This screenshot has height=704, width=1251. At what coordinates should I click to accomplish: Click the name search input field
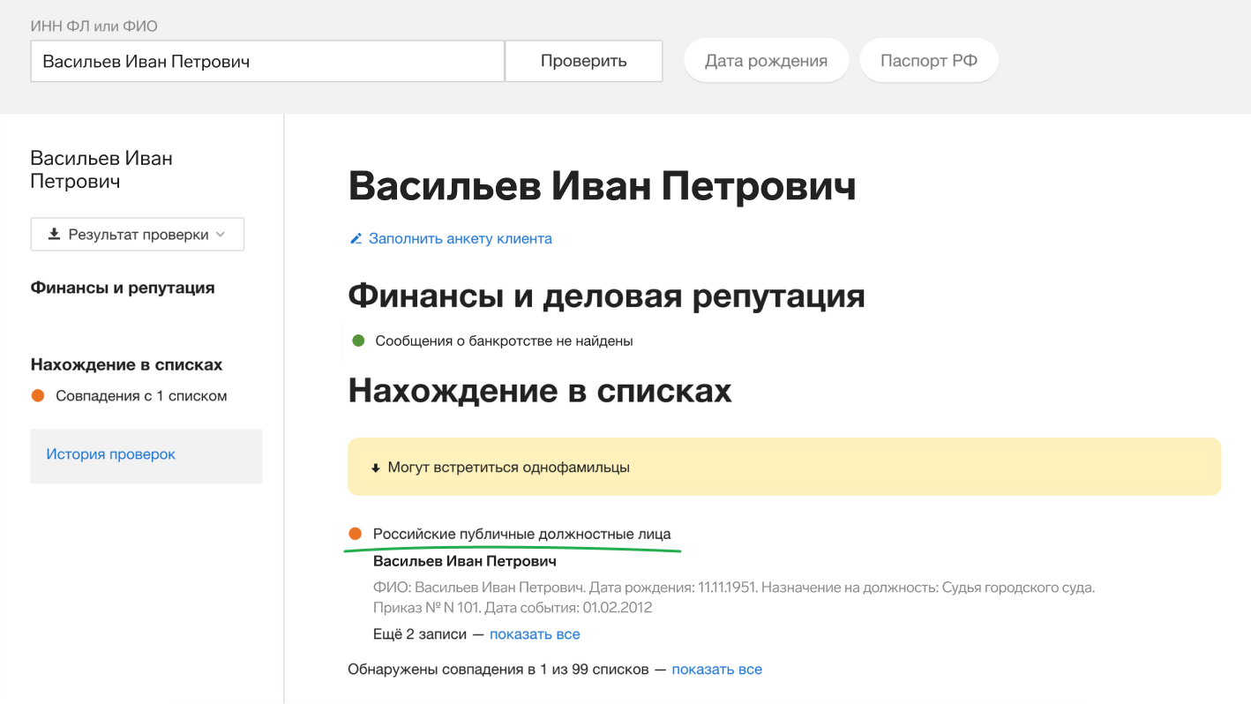[267, 61]
